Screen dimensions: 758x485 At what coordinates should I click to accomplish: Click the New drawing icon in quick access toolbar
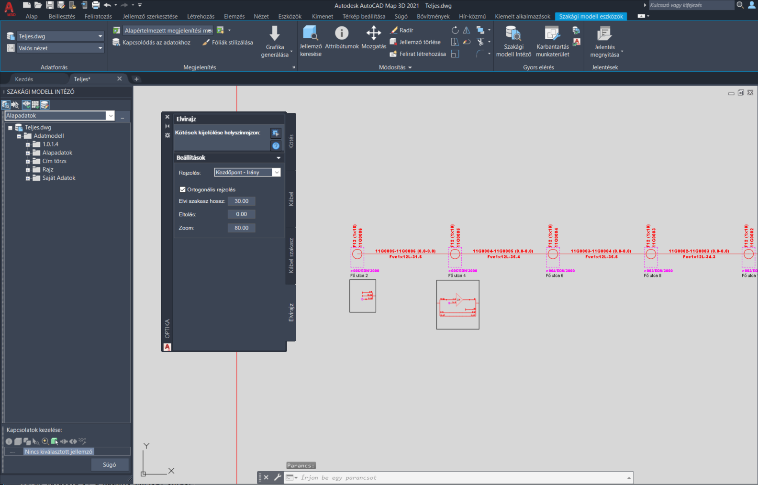(x=27, y=5)
